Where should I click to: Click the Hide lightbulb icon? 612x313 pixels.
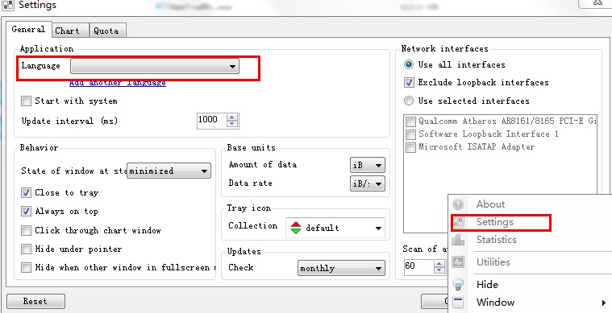(x=458, y=285)
